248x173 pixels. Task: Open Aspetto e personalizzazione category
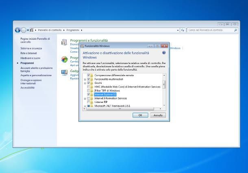[x=36, y=75]
